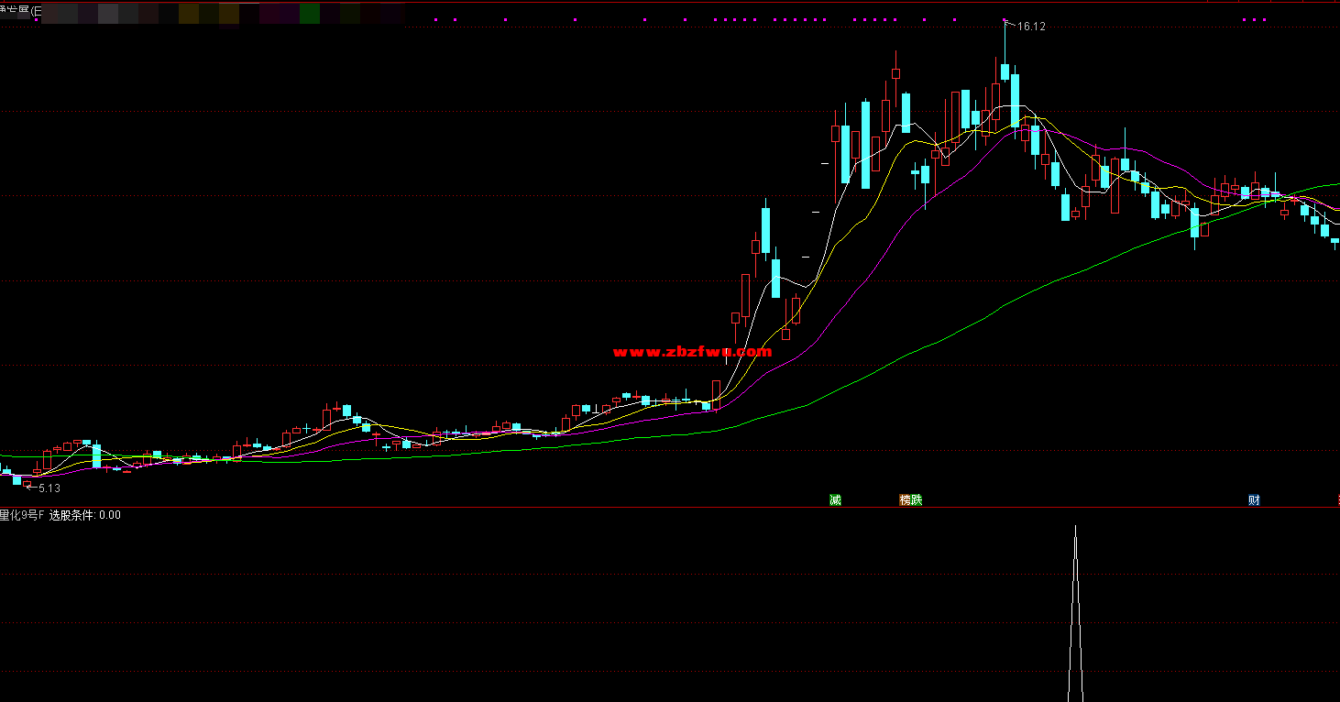This screenshot has height=702, width=1340.
Task: Click the green 减 event marker
Action: tap(835, 500)
